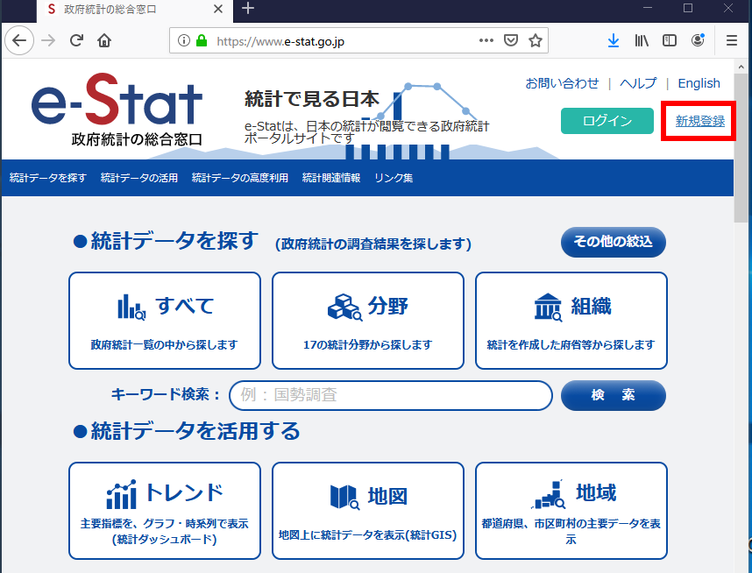The height and width of the screenshot is (573, 752).
Task: Click the page vertical scrollbar thumb
Action: 740,148
